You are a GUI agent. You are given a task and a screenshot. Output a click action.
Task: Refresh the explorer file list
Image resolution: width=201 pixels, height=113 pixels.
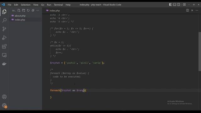[28, 10]
